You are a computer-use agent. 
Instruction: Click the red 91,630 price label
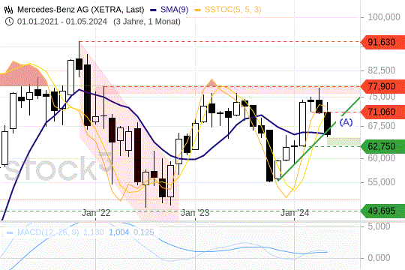click(383, 42)
